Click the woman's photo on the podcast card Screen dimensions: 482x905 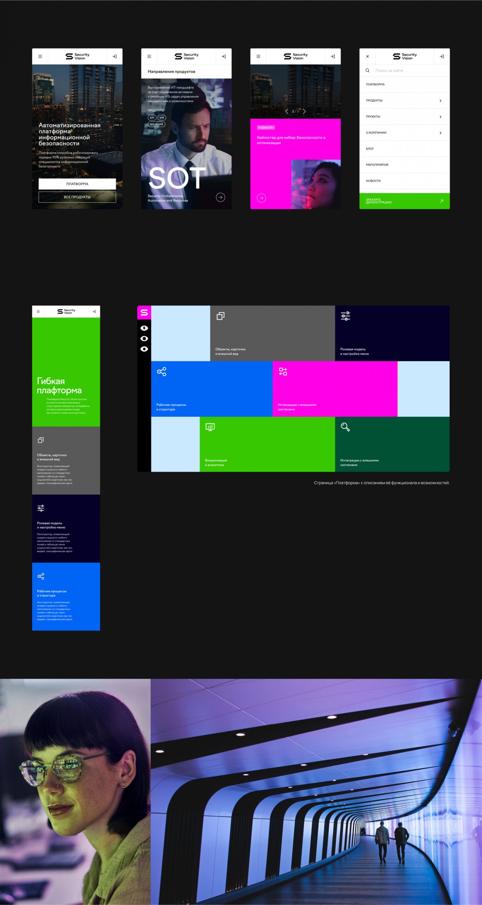point(316,184)
